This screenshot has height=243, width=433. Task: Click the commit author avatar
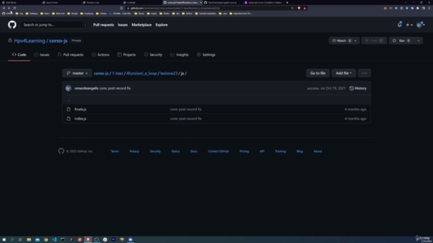pos(68,88)
